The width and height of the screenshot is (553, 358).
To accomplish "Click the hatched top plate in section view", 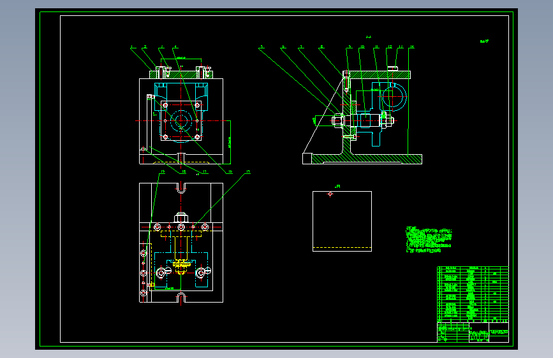I will point(379,75).
